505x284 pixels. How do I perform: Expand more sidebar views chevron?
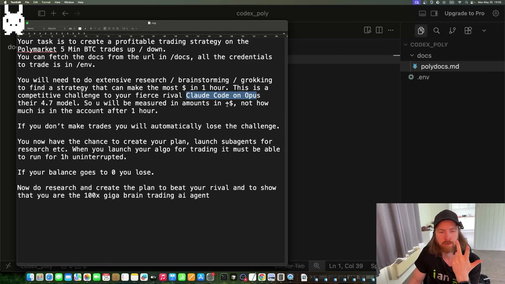click(x=484, y=31)
